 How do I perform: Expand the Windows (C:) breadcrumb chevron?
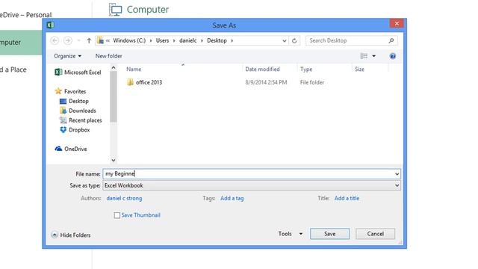[151, 40]
